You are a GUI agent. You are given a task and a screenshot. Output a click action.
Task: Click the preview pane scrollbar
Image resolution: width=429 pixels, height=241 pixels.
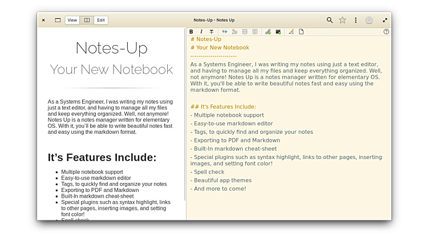(184, 114)
